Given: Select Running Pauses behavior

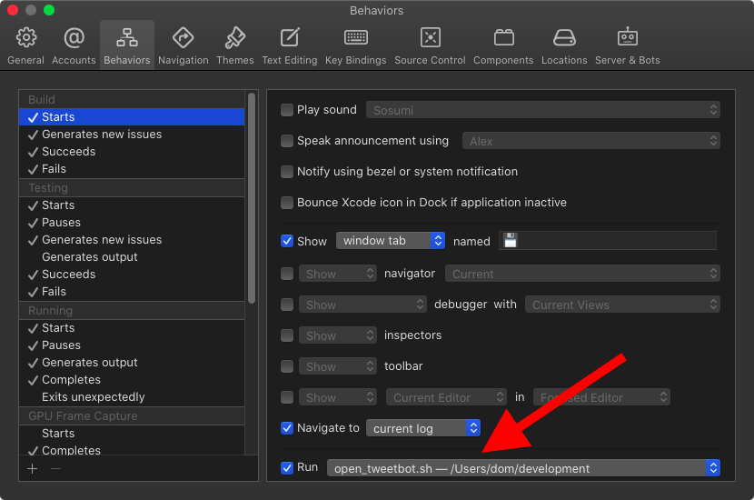Looking at the screenshot, I should [132, 345].
